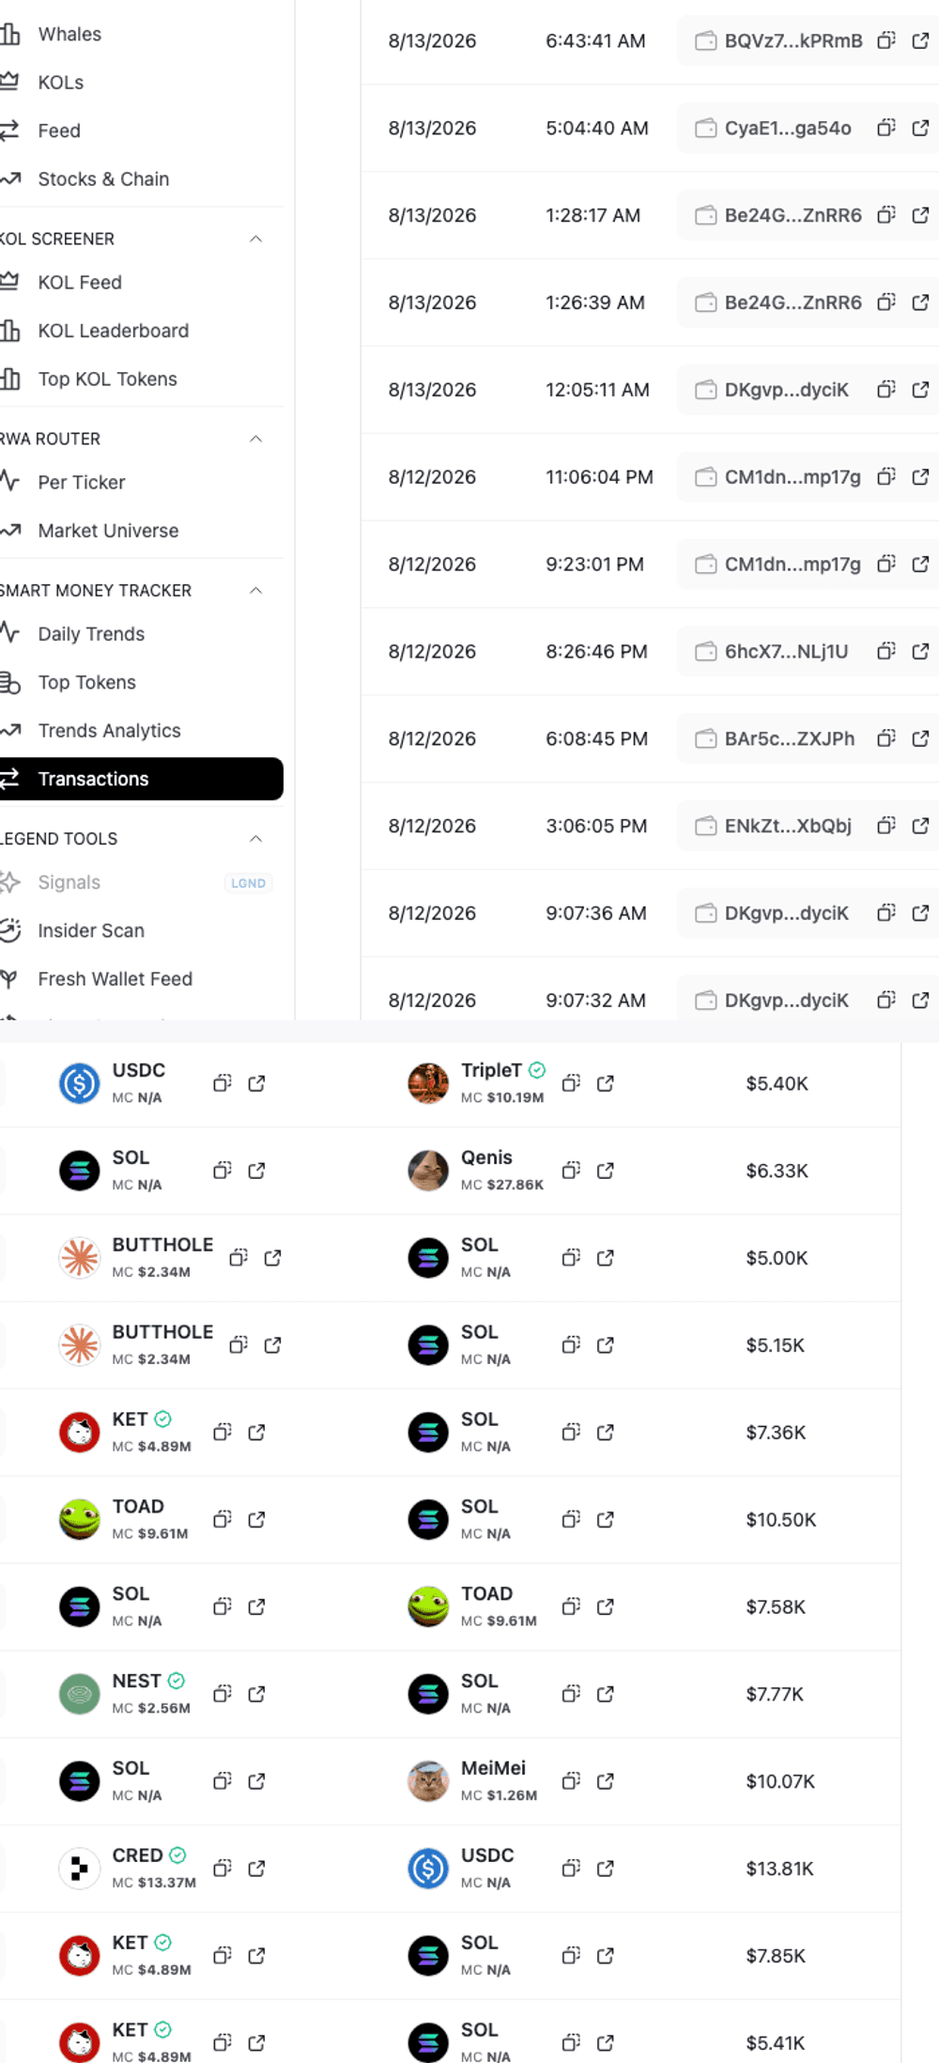Click the MC $27.86K label under Qenis

coord(502,1185)
